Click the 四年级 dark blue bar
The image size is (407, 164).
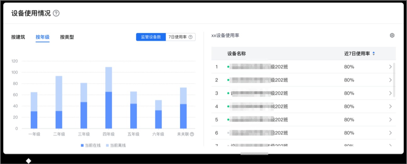108,110
